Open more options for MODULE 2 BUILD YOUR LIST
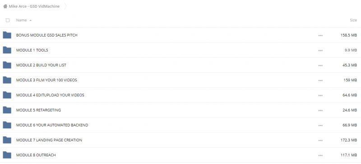The width and height of the screenshot is (361, 164). 320,66
